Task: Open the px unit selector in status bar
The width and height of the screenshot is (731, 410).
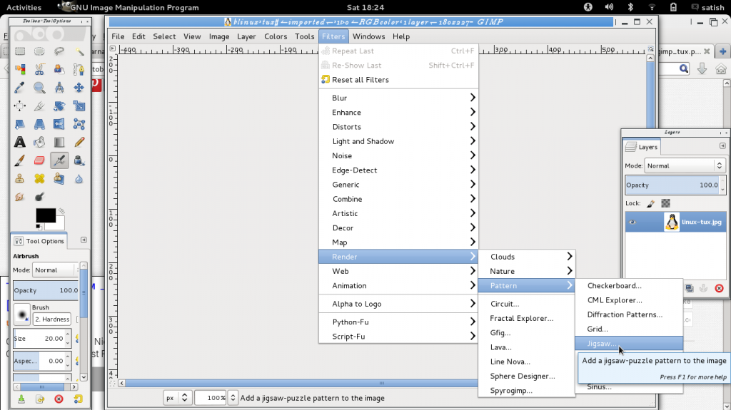Action: pos(178,398)
